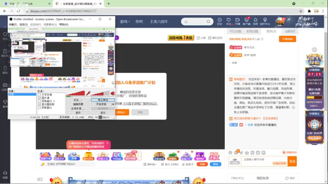Click 分享 share icon above player
The width and height of the screenshot is (328, 184).
click(201, 38)
